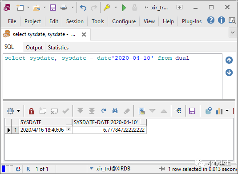Click the ribbon display options icon
This screenshot has width=238, height=174.
[x=179, y=7]
